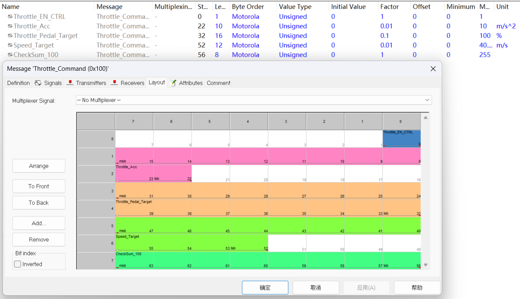Viewport: 520px width, 299px height.
Task: Click length value 12 for Speed_Target
Action: [x=219, y=45]
